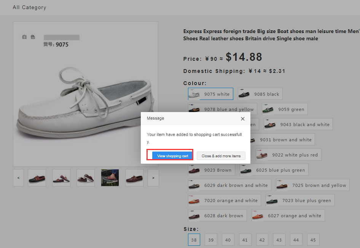Choose size 38
Image resolution: width=360 pixels, height=248 pixels.
click(194, 240)
